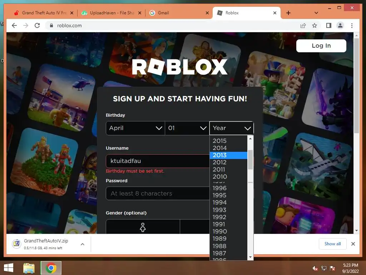The width and height of the screenshot is (366, 275).
Task: Pick year 1992 in dropdown
Action: click(x=228, y=217)
